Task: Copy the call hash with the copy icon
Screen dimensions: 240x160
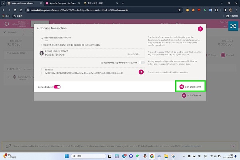Action: click(x=141, y=72)
